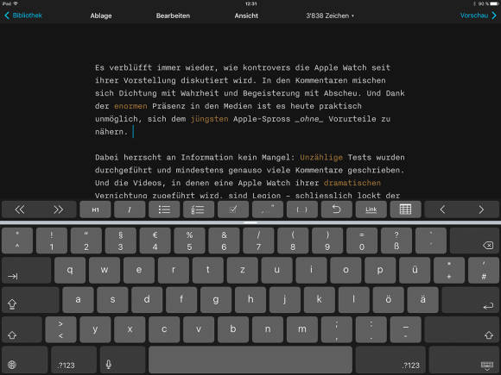The image size is (501, 375).
Task: Tap the # key
Action: (x=484, y=271)
